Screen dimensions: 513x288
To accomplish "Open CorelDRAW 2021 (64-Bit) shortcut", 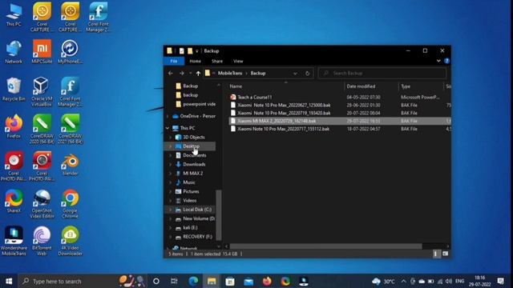I will coord(70,129).
